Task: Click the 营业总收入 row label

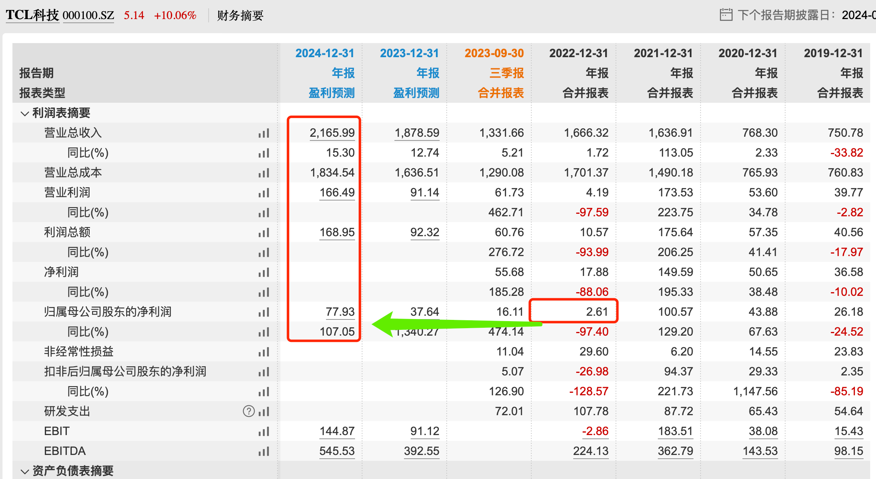Action: (73, 133)
